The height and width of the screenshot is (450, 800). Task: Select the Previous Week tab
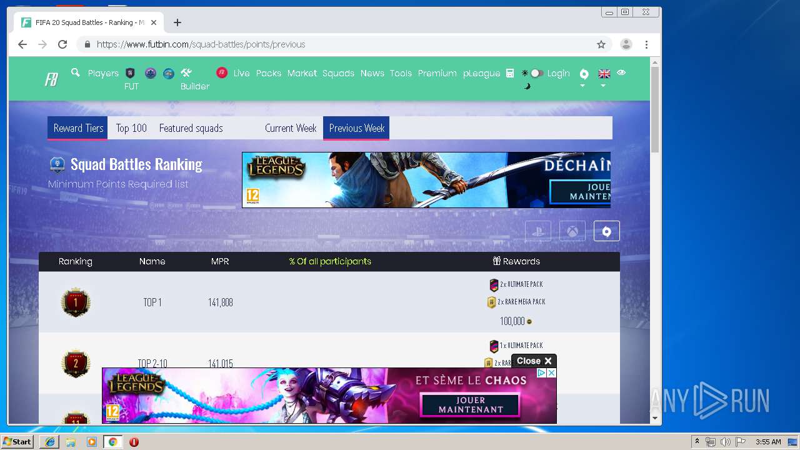click(356, 128)
